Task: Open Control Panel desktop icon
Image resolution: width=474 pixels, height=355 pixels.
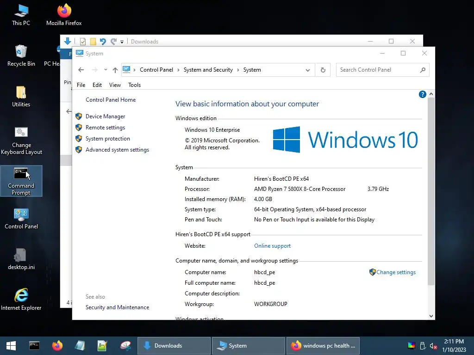Action: coord(21,219)
